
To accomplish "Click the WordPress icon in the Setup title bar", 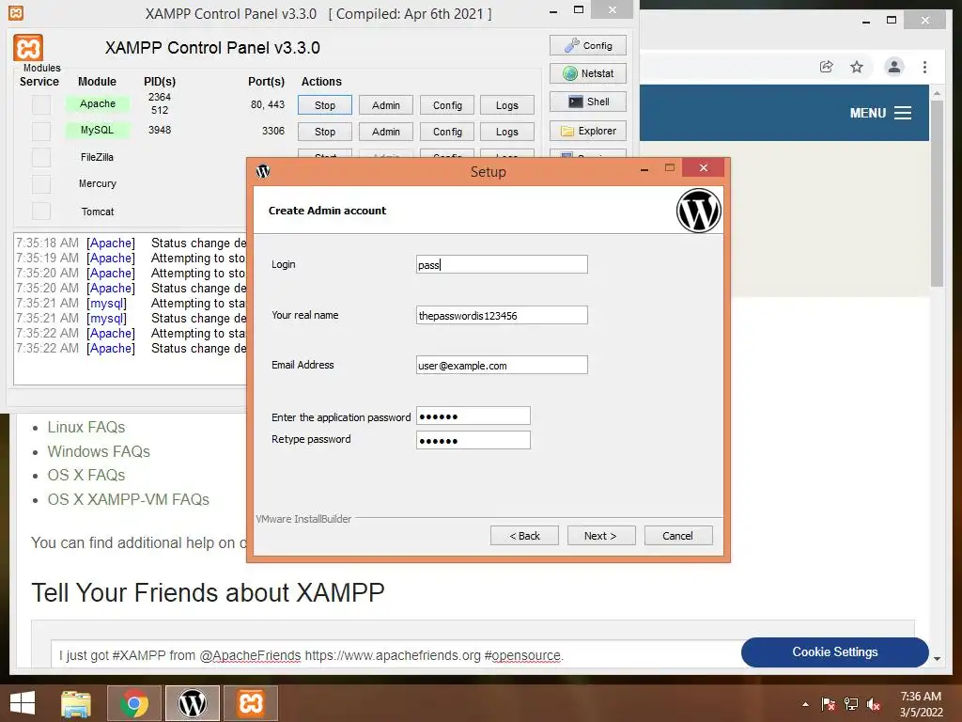I will coord(263,171).
